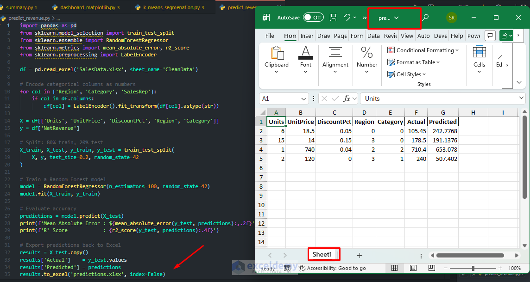Click the Save floppy disk icon
This screenshot has width=530, height=282.
click(x=334, y=18)
